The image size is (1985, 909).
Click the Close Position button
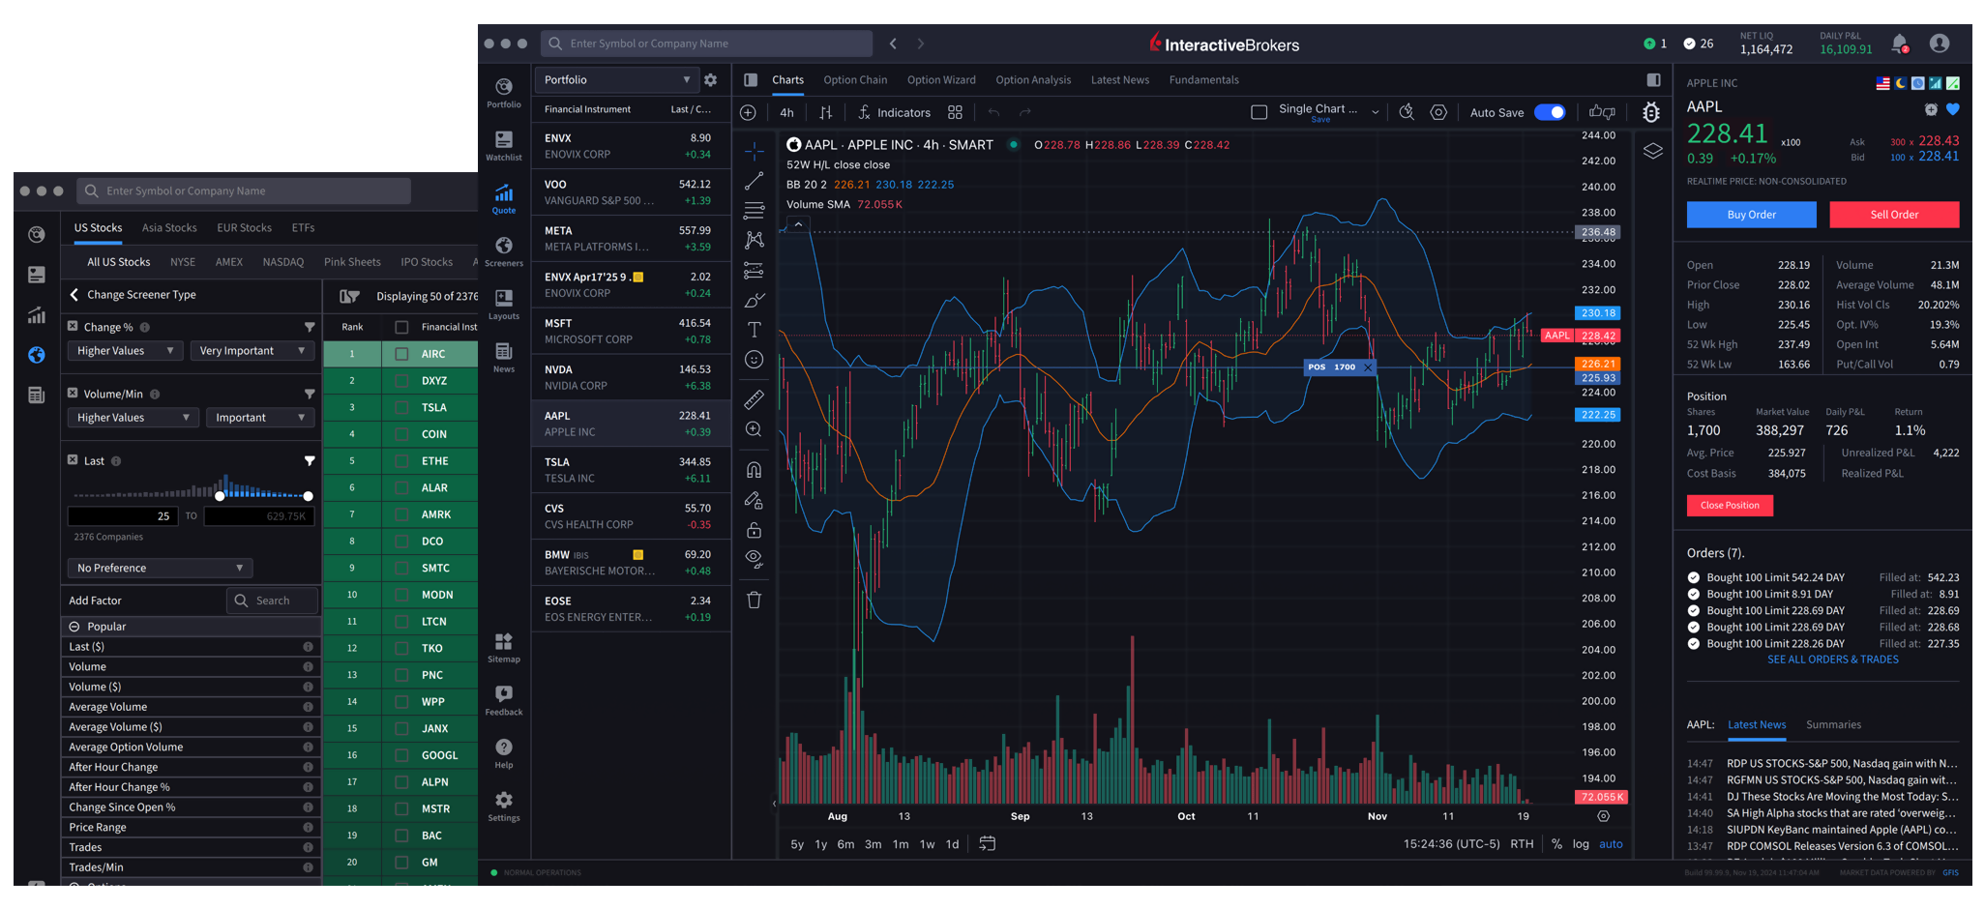1730,505
